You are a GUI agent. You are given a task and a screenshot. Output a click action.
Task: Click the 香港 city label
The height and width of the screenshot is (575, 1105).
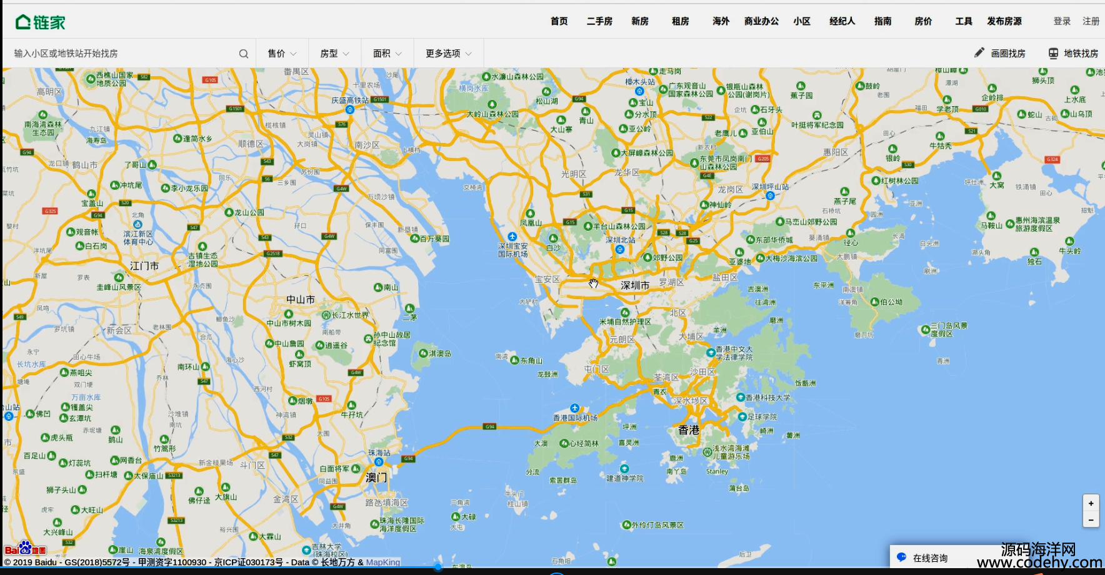click(689, 430)
